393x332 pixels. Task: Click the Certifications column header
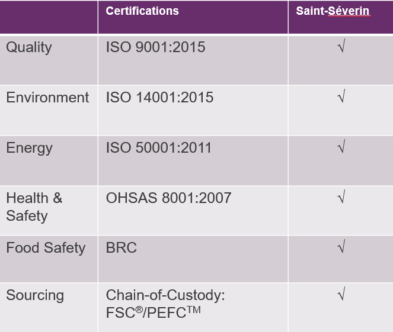(142, 11)
